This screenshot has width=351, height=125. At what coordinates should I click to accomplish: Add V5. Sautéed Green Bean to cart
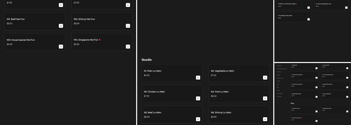309,19
